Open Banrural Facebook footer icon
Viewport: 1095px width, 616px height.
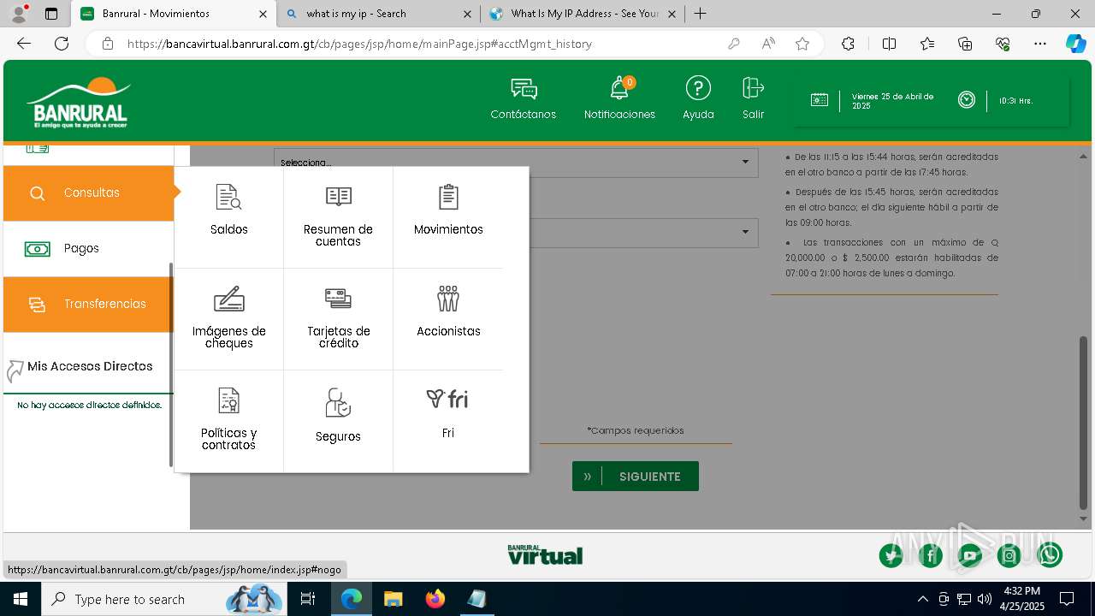pyautogui.click(x=931, y=555)
